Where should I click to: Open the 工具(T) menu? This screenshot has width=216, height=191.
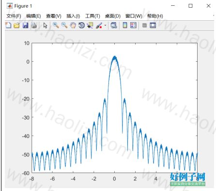(x=93, y=16)
